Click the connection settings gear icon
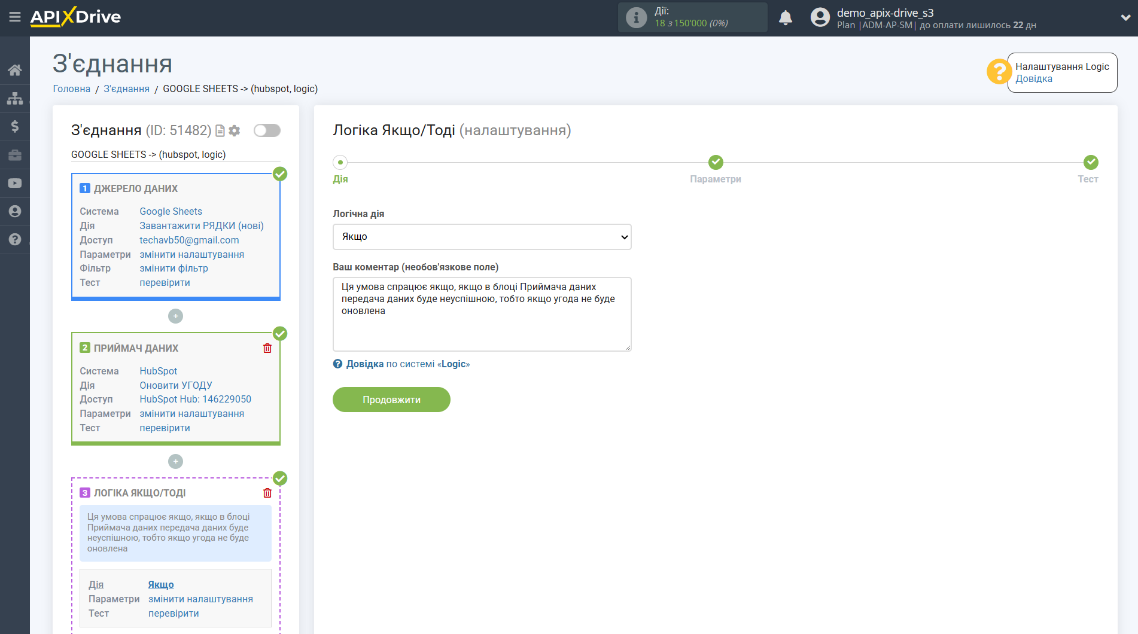Viewport: 1138px width, 634px height. pyautogui.click(x=235, y=130)
